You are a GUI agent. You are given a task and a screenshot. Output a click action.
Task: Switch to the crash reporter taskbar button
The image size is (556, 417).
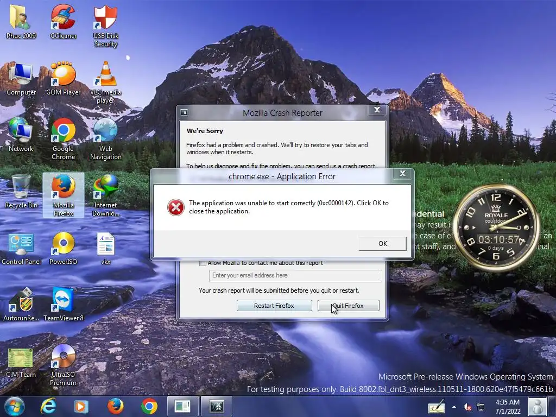click(x=216, y=406)
